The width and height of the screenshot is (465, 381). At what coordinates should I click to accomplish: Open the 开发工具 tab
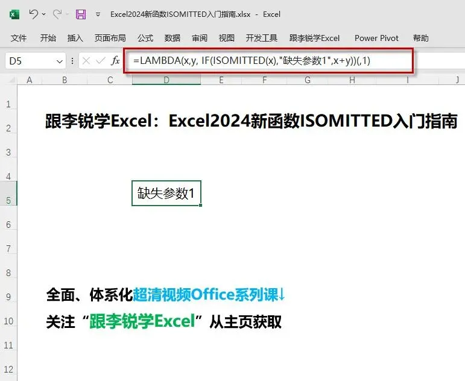pyautogui.click(x=262, y=38)
